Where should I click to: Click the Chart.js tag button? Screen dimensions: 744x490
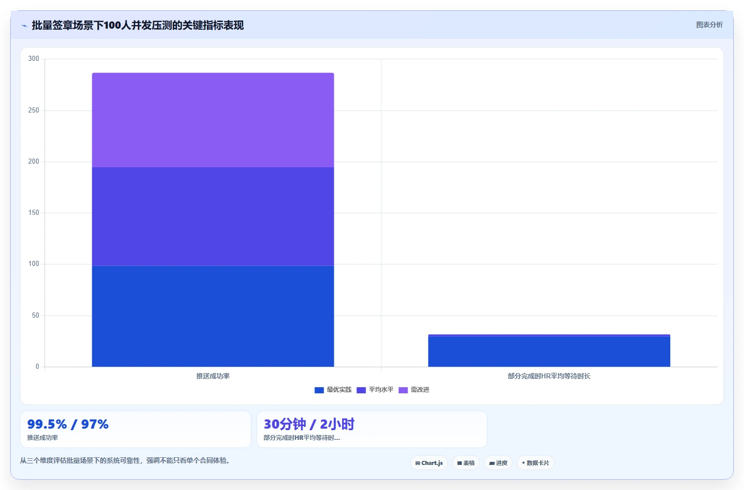429,463
